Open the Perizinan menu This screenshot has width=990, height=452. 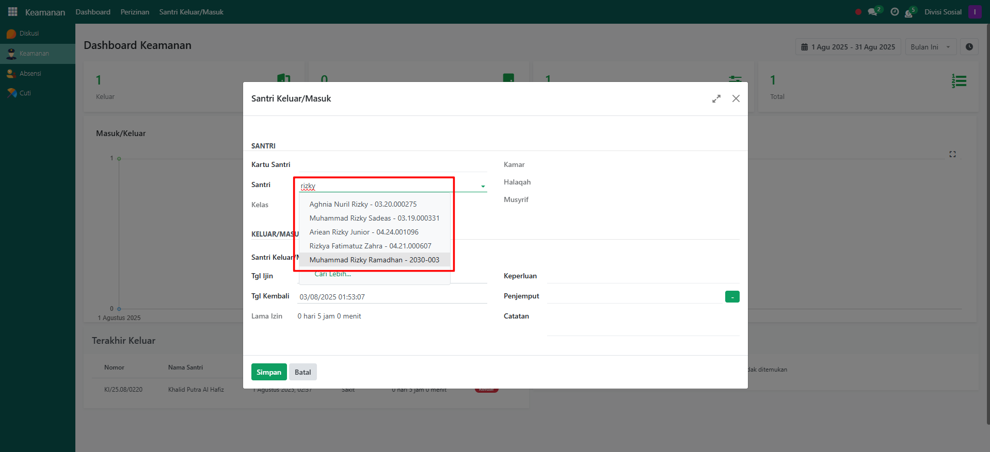pos(135,12)
